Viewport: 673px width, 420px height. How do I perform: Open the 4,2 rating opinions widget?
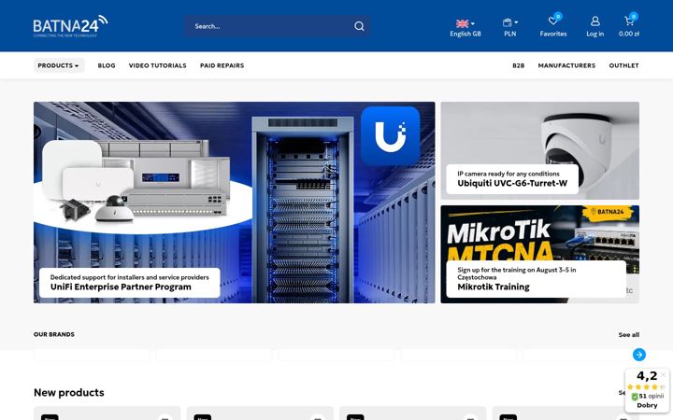(647, 389)
